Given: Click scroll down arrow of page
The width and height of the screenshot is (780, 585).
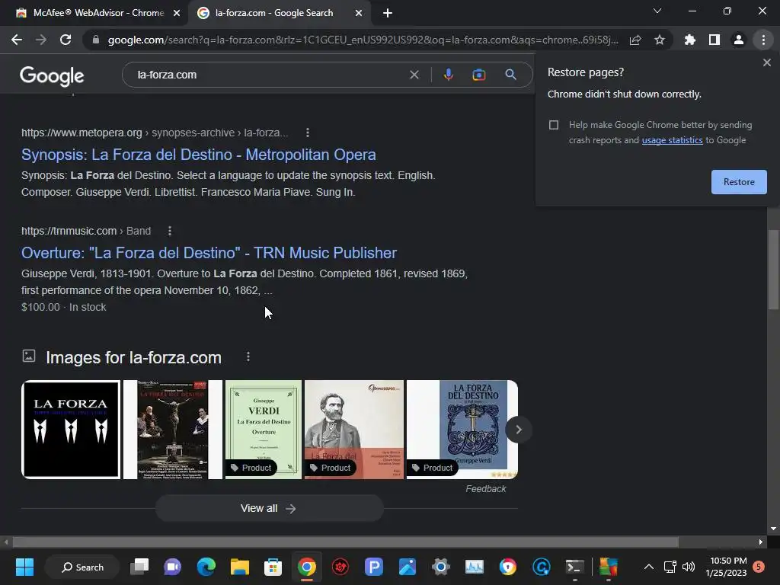Looking at the screenshot, I should coord(773,529).
